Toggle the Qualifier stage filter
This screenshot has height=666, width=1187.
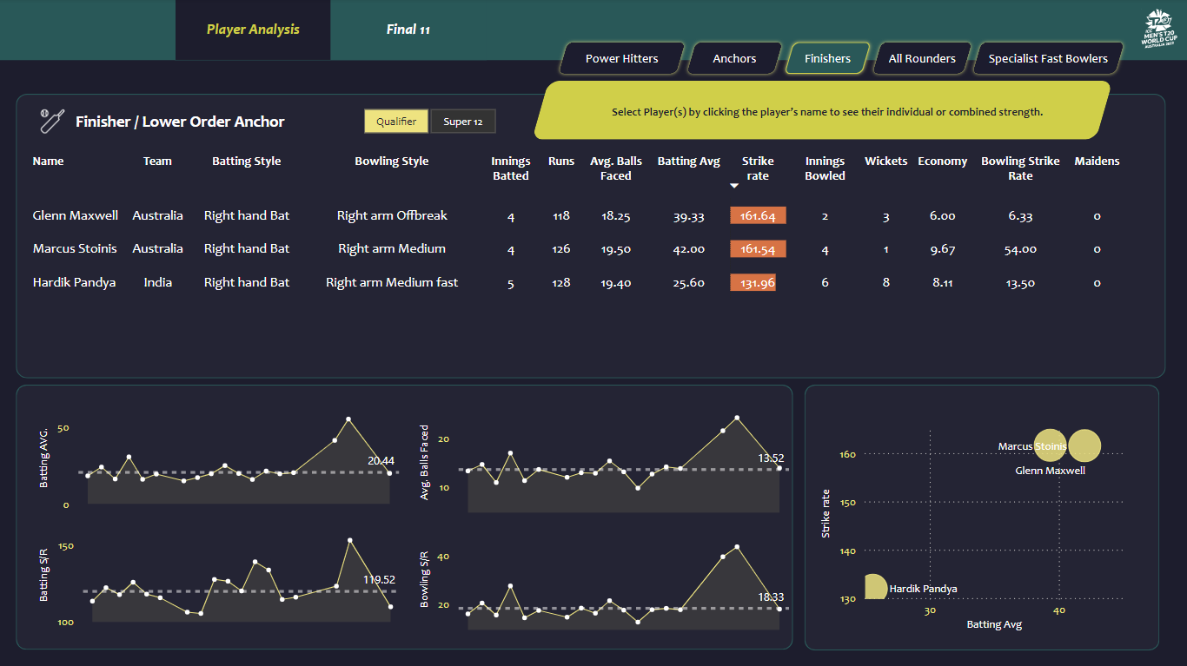point(396,122)
